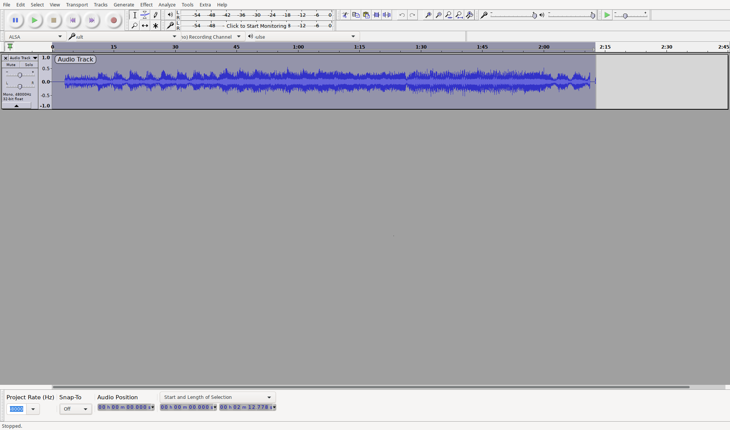This screenshot has width=730, height=430.
Task: Open the Help menu
Action: [x=222, y=5]
